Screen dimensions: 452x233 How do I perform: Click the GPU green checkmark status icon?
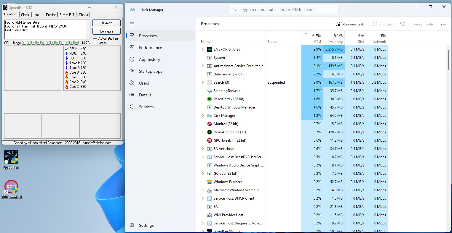point(67,49)
